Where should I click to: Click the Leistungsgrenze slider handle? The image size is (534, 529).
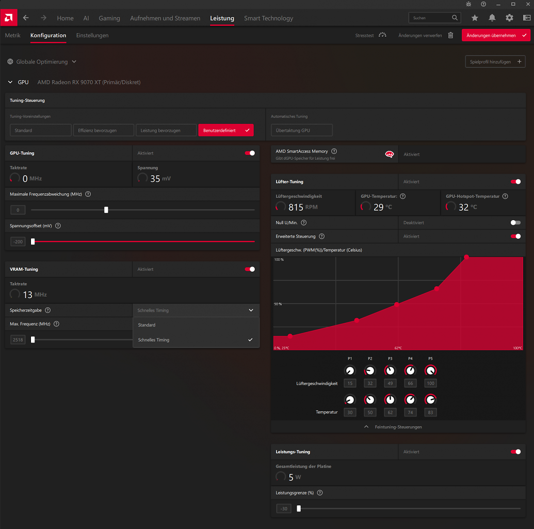(x=299, y=508)
